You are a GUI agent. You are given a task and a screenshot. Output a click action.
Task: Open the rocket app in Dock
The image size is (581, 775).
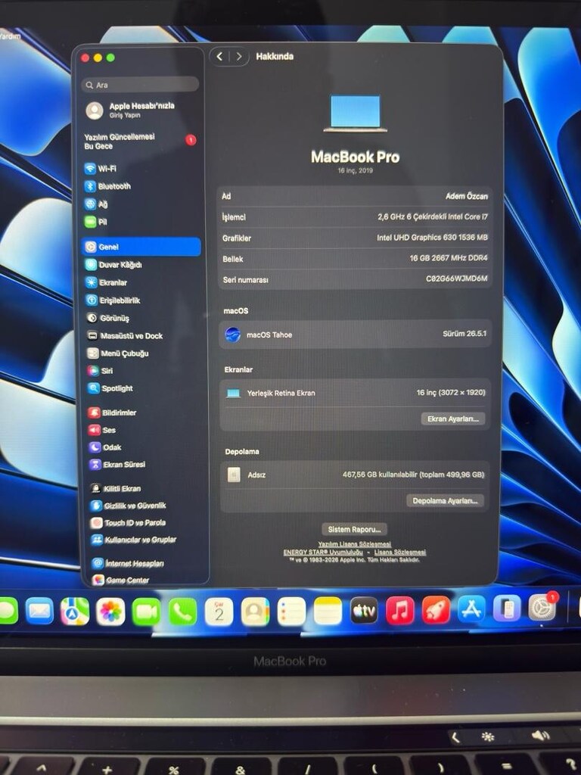tap(436, 609)
